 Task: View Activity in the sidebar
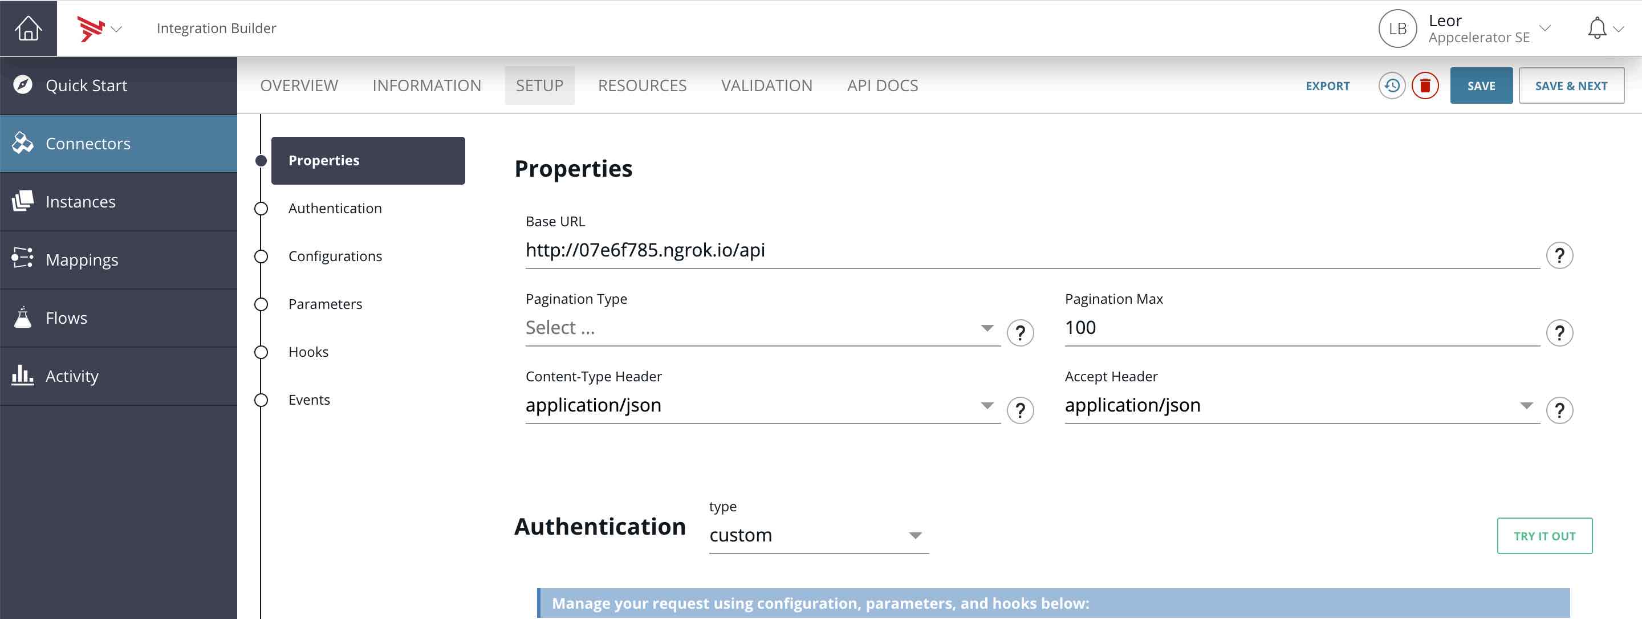pos(119,376)
